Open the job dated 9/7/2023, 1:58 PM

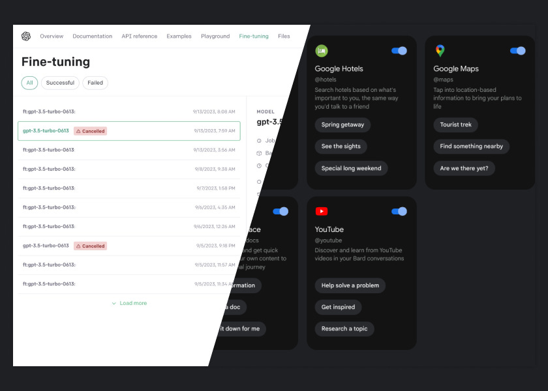(129, 188)
